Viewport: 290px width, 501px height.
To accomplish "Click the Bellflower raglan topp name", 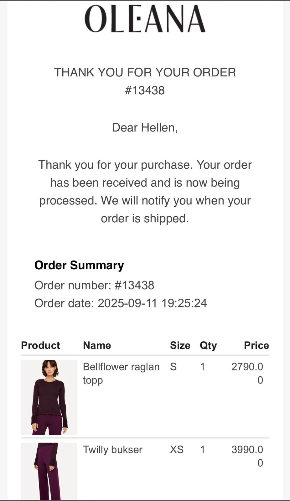I will click(x=121, y=373).
